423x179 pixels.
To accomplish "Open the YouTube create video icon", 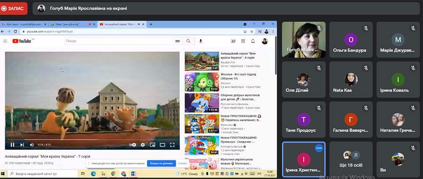I will coord(233,41).
